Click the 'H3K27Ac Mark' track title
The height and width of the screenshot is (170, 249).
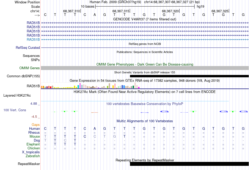pyautogui.click(x=145, y=92)
